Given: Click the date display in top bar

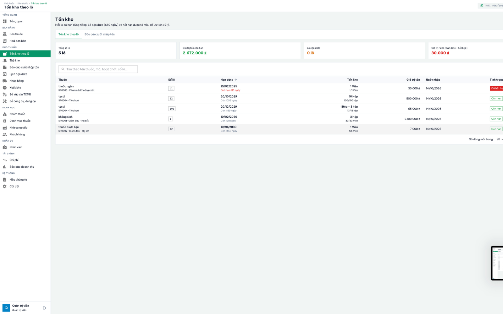Looking at the screenshot, I should point(491,6).
